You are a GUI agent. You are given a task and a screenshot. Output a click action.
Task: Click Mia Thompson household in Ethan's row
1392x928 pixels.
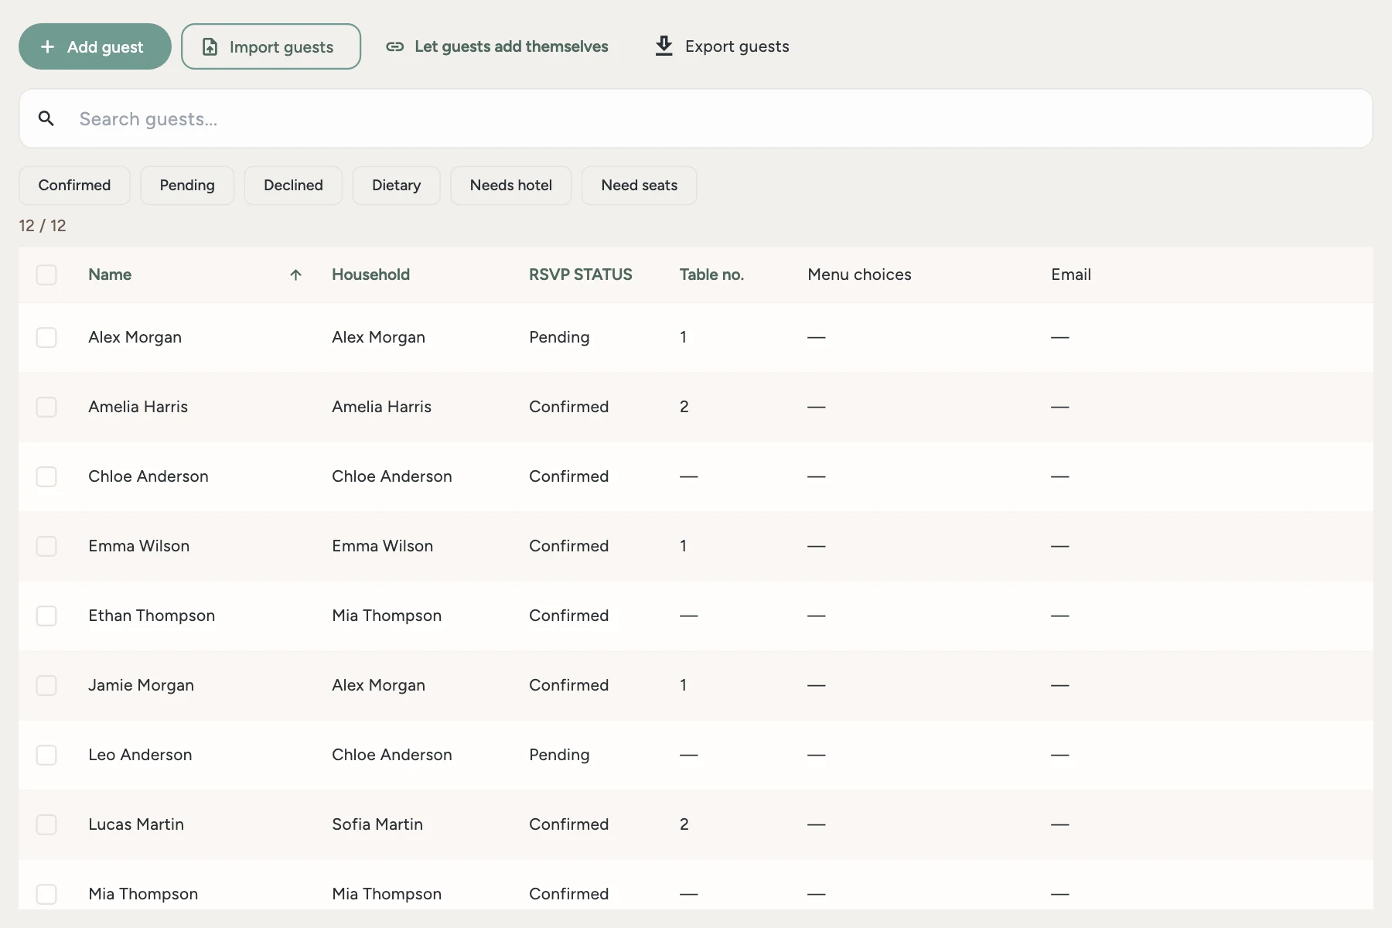[387, 616]
